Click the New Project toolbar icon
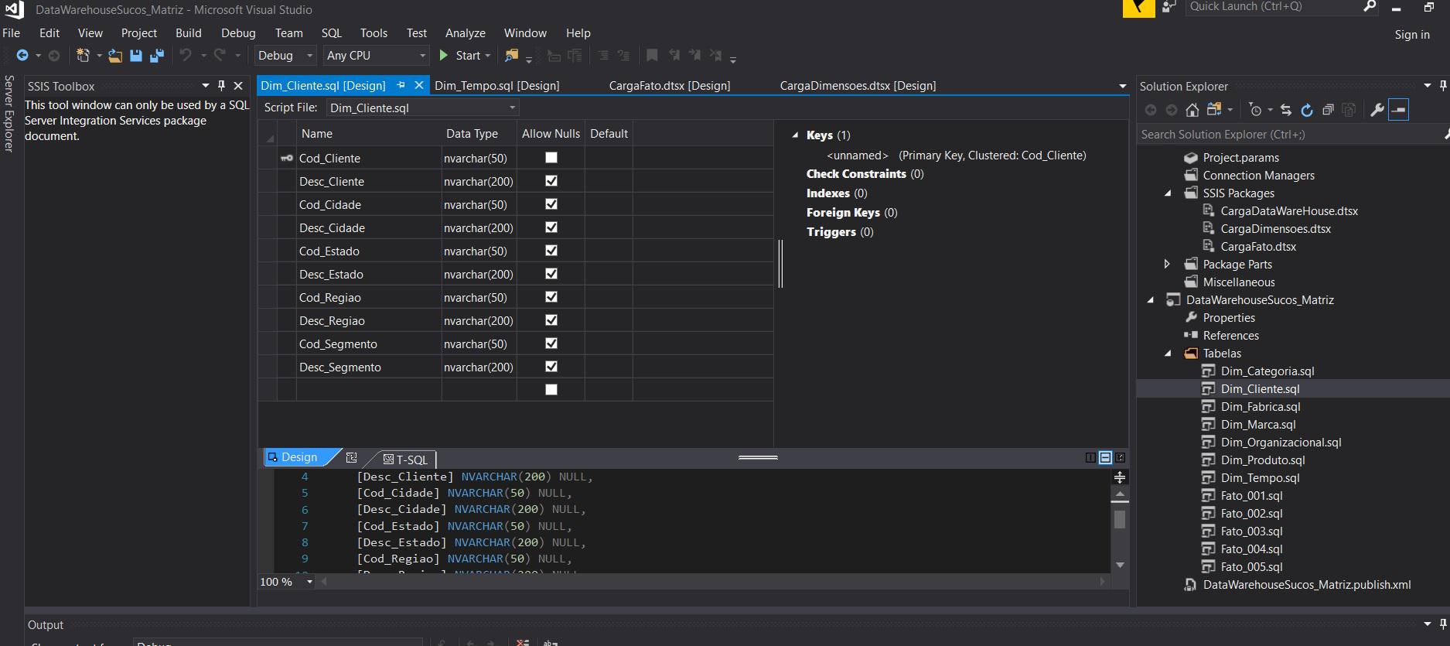The image size is (1450, 646). pos(82,56)
